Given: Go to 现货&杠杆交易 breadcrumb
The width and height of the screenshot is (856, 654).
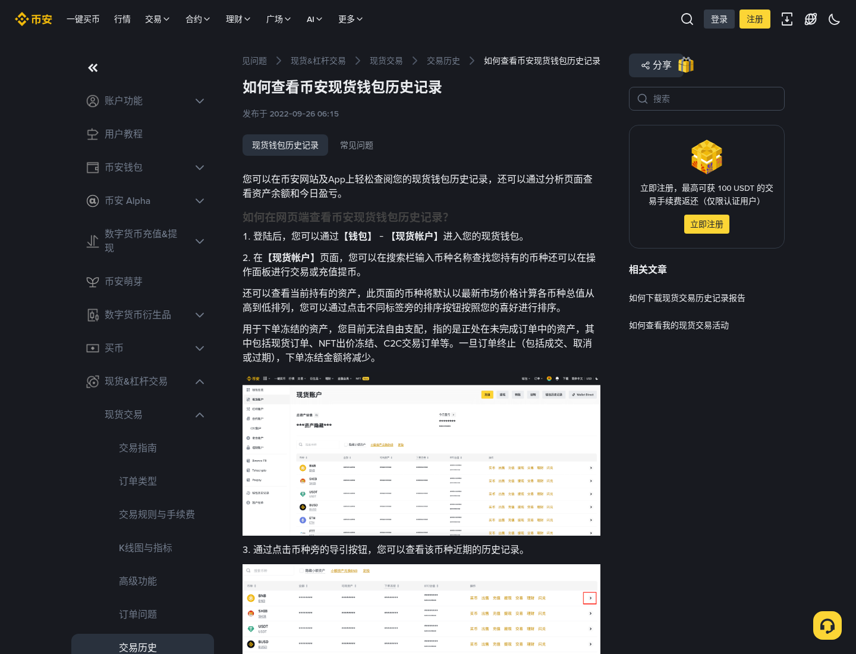Looking at the screenshot, I should 318,61.
